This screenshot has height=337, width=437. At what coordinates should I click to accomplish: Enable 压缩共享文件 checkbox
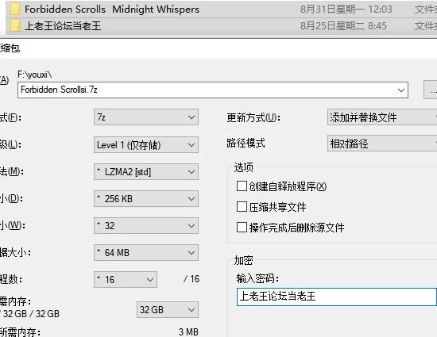click(242, 207)
